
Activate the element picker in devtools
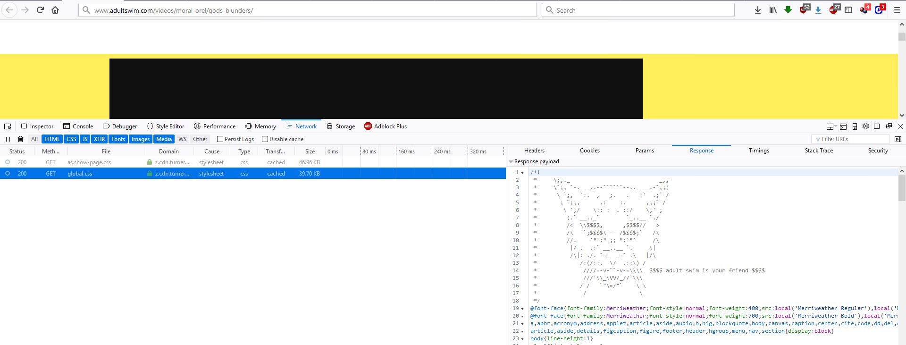[x=8, y=126]
